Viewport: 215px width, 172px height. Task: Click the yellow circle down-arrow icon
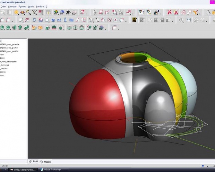(x=16, y=12)
